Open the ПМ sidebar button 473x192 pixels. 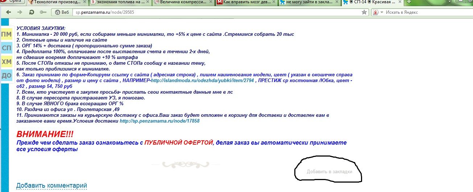click(7, 34)
